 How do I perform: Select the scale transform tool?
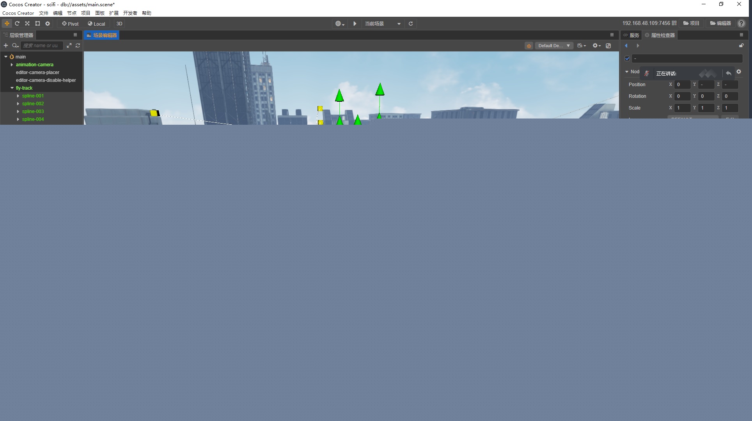[27, 24]
